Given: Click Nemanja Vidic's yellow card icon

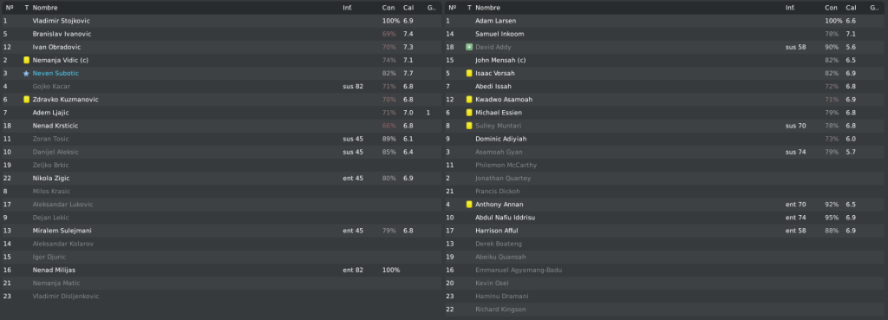Looking at the screenshot, I should [26, 60].
